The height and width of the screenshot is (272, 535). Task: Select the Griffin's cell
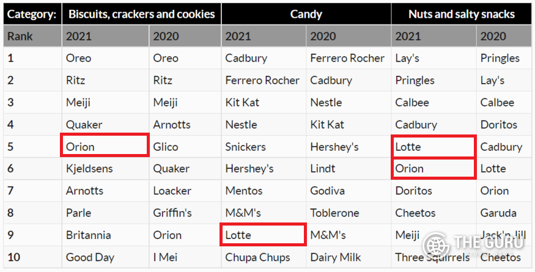pyautogui.click(x=185, y=213)
